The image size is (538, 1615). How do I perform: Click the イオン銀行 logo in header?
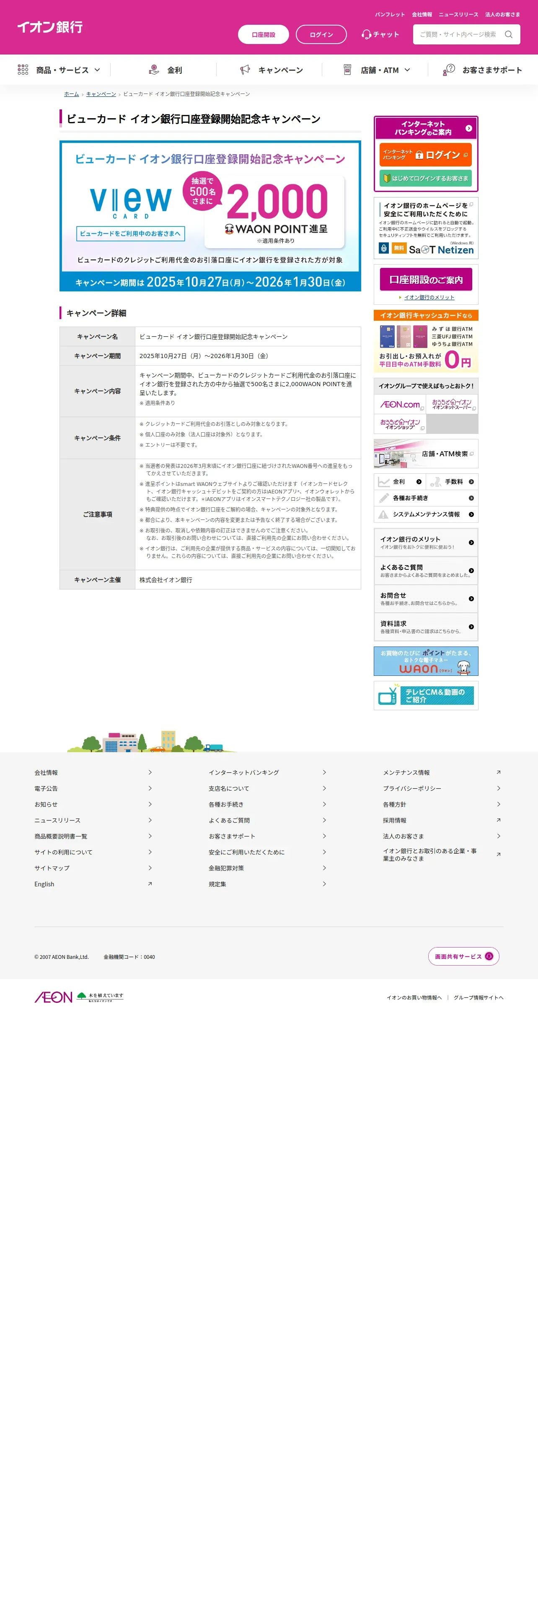[50, 27]
